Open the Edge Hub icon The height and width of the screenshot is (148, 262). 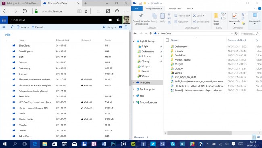99,11
